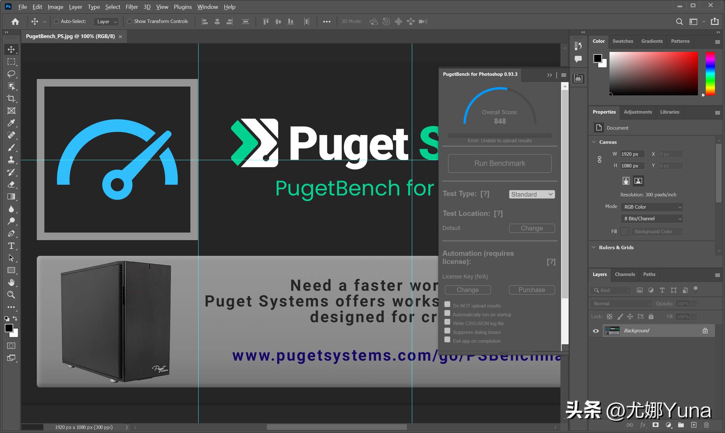Click the delete layer trash icon
Viewport: 725px width, 433px height.
point(706,425)
